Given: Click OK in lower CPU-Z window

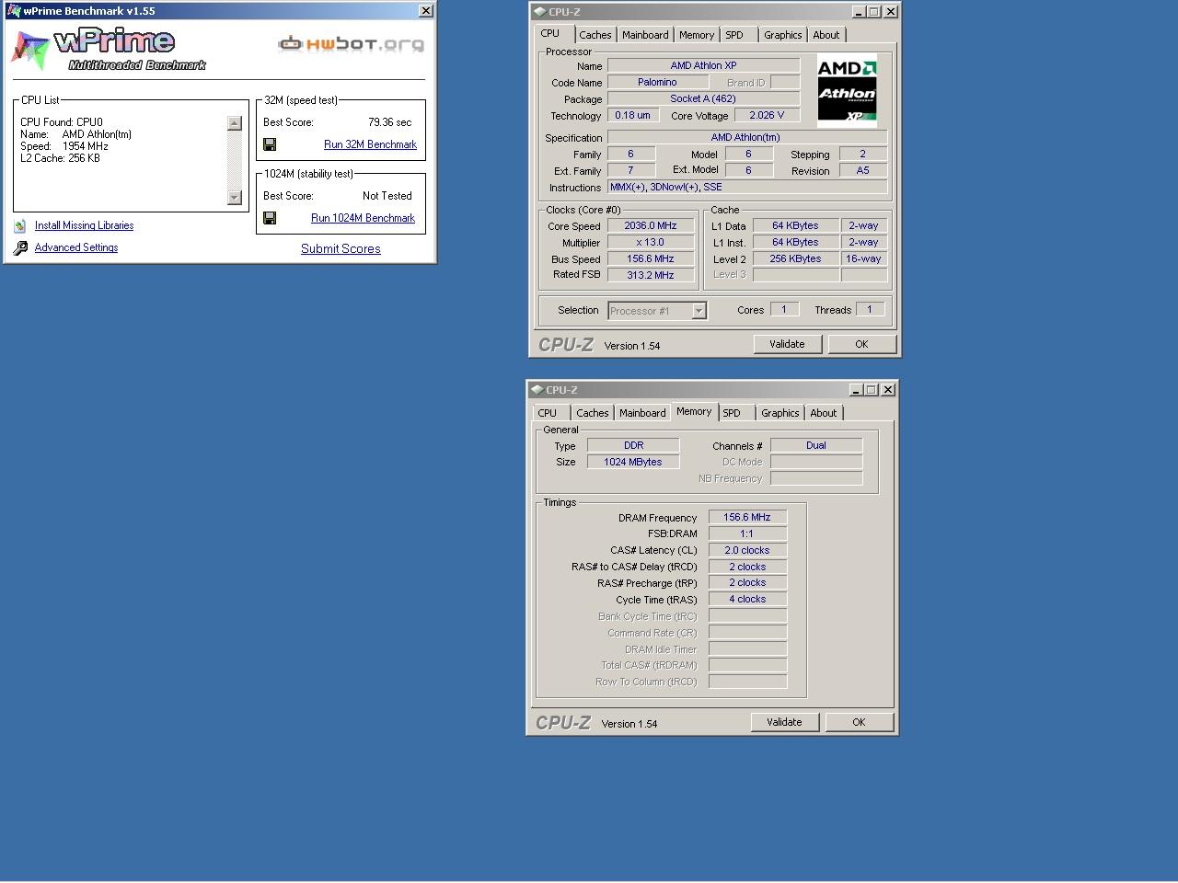Looking at the screenshot, I should click(859, 722).
